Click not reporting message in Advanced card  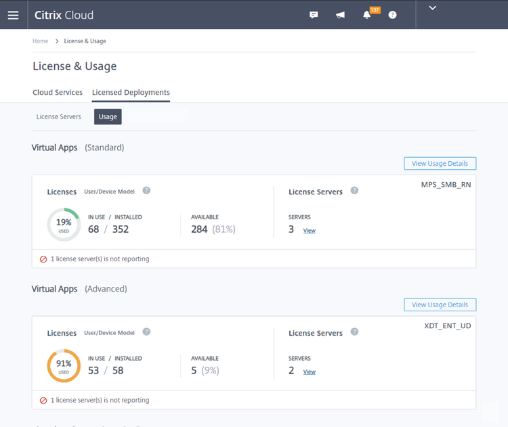pyautogui.click(x=100, y=400)
